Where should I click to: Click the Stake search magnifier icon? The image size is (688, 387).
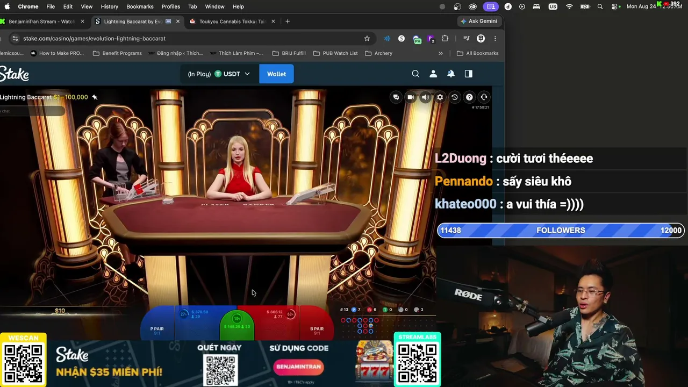click(415, 74)
